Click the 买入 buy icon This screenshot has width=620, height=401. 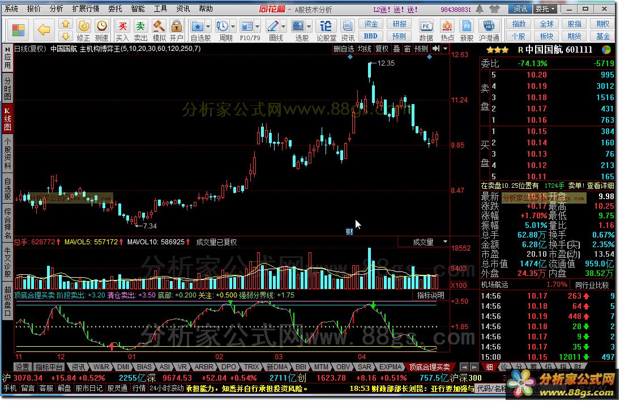(x=122, y=31)
